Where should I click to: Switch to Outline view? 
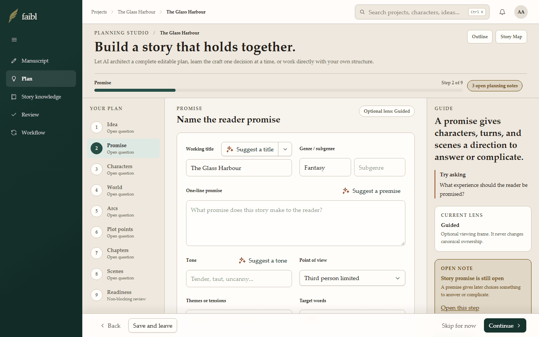(480, 37)
